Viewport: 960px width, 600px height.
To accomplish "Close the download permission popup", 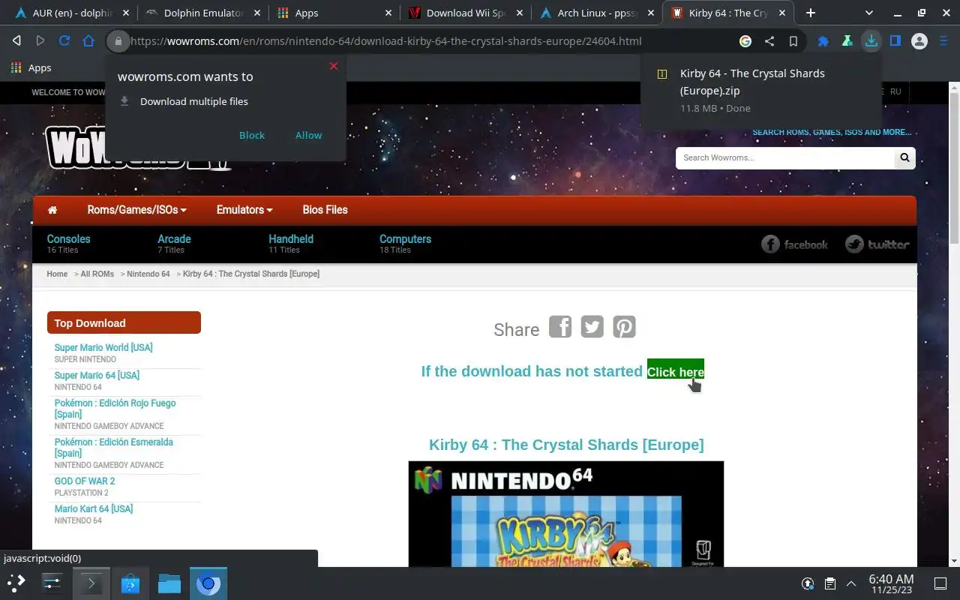I will click(334, 66).
